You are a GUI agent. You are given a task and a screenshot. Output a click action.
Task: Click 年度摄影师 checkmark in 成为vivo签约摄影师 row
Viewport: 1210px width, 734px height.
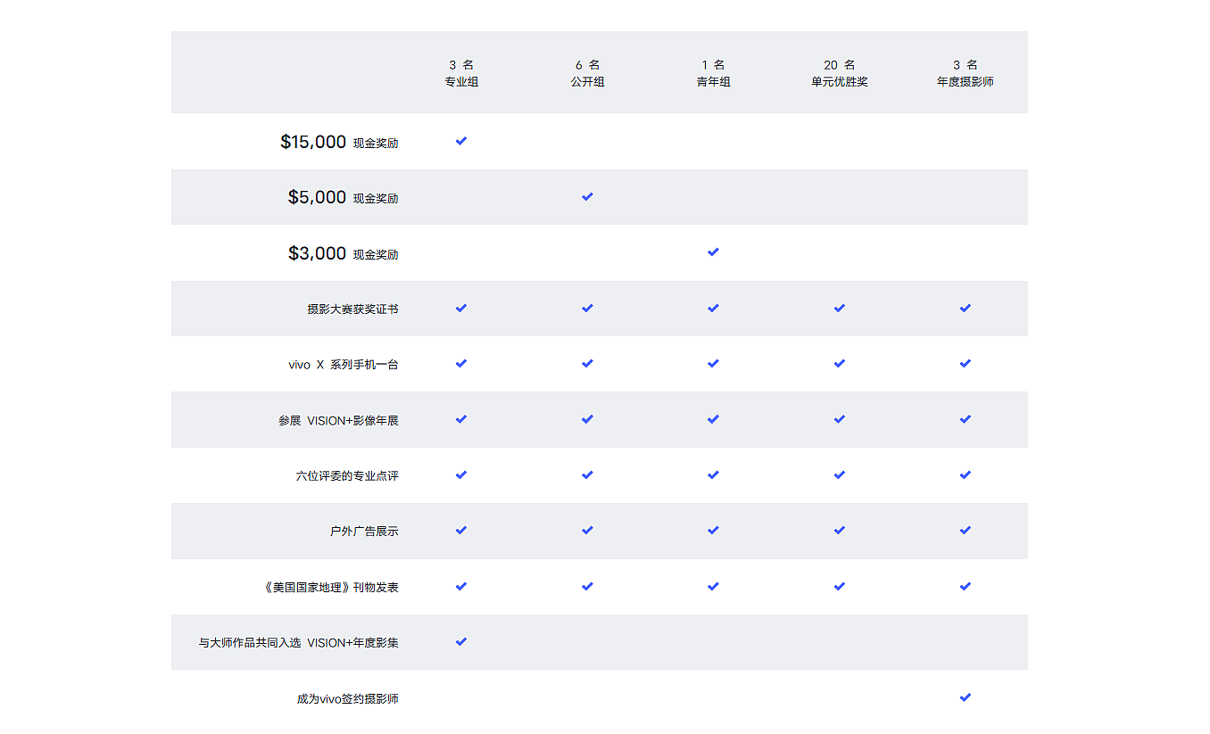click(965, 697)
